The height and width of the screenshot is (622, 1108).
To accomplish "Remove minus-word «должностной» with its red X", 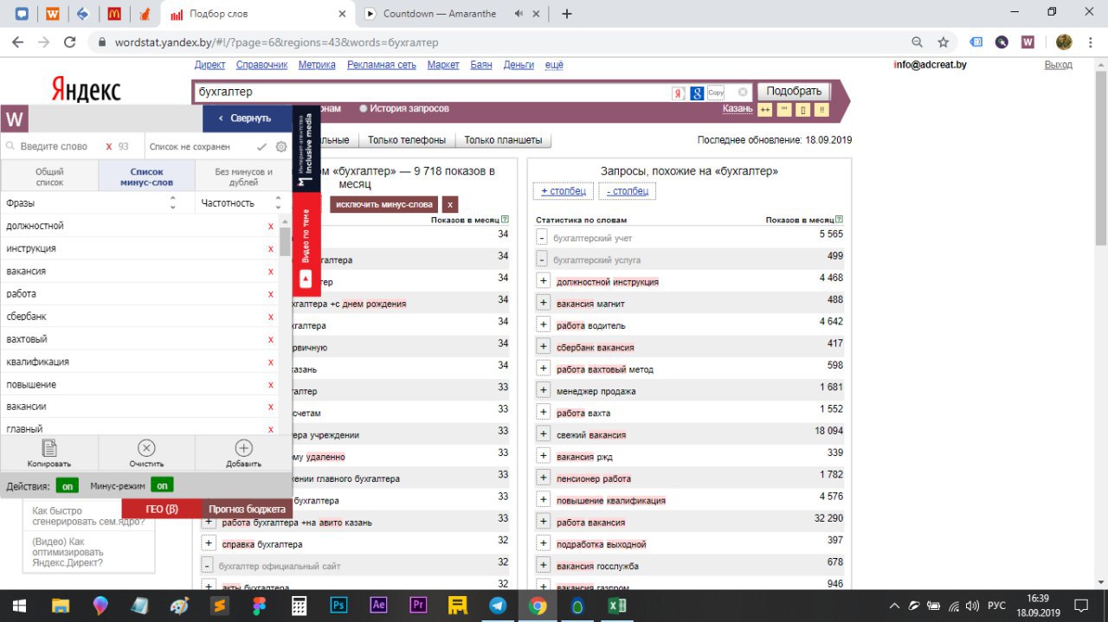I will click(271, 226).
